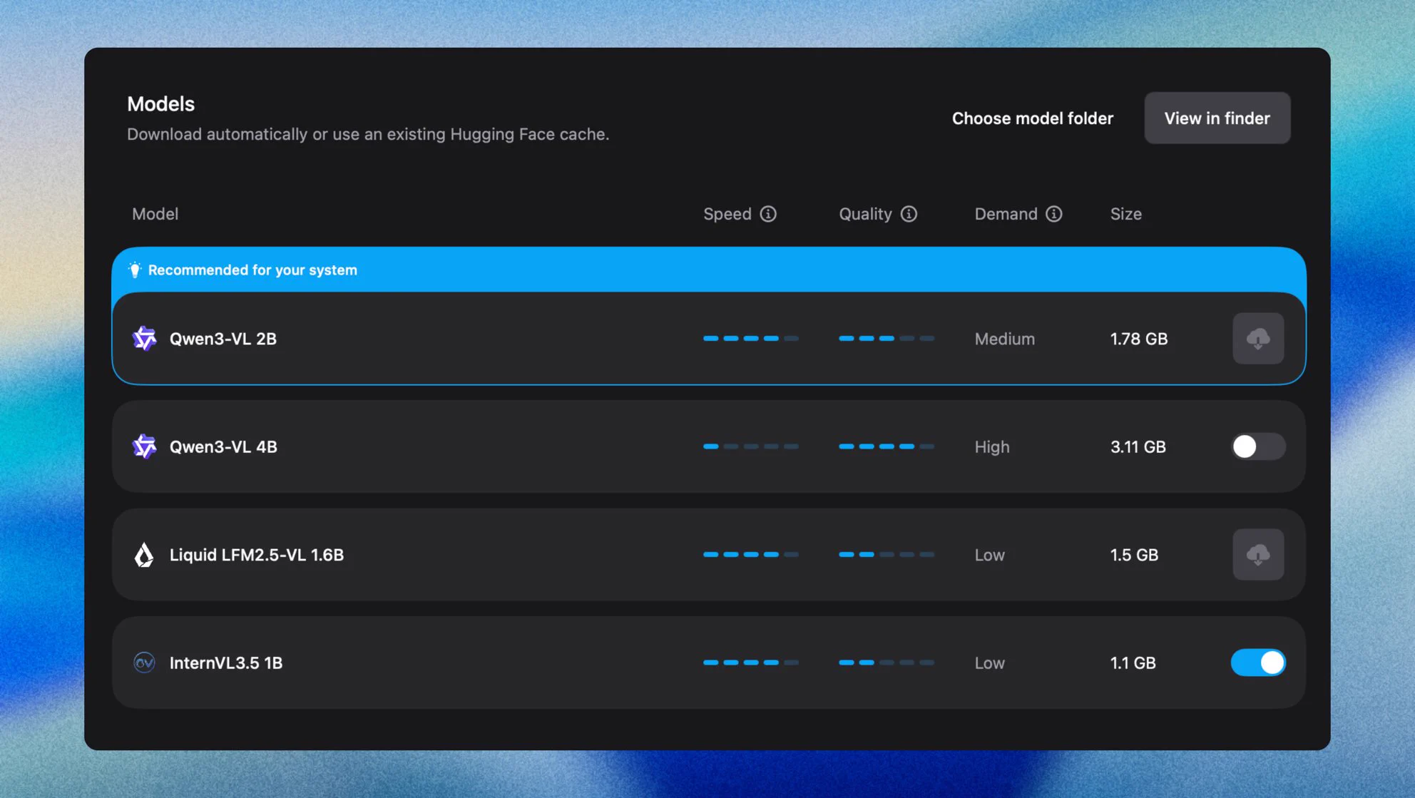Click the Quality rating bar for InternVL3.5 1B

pyautogui.click(x=887, y=663)
